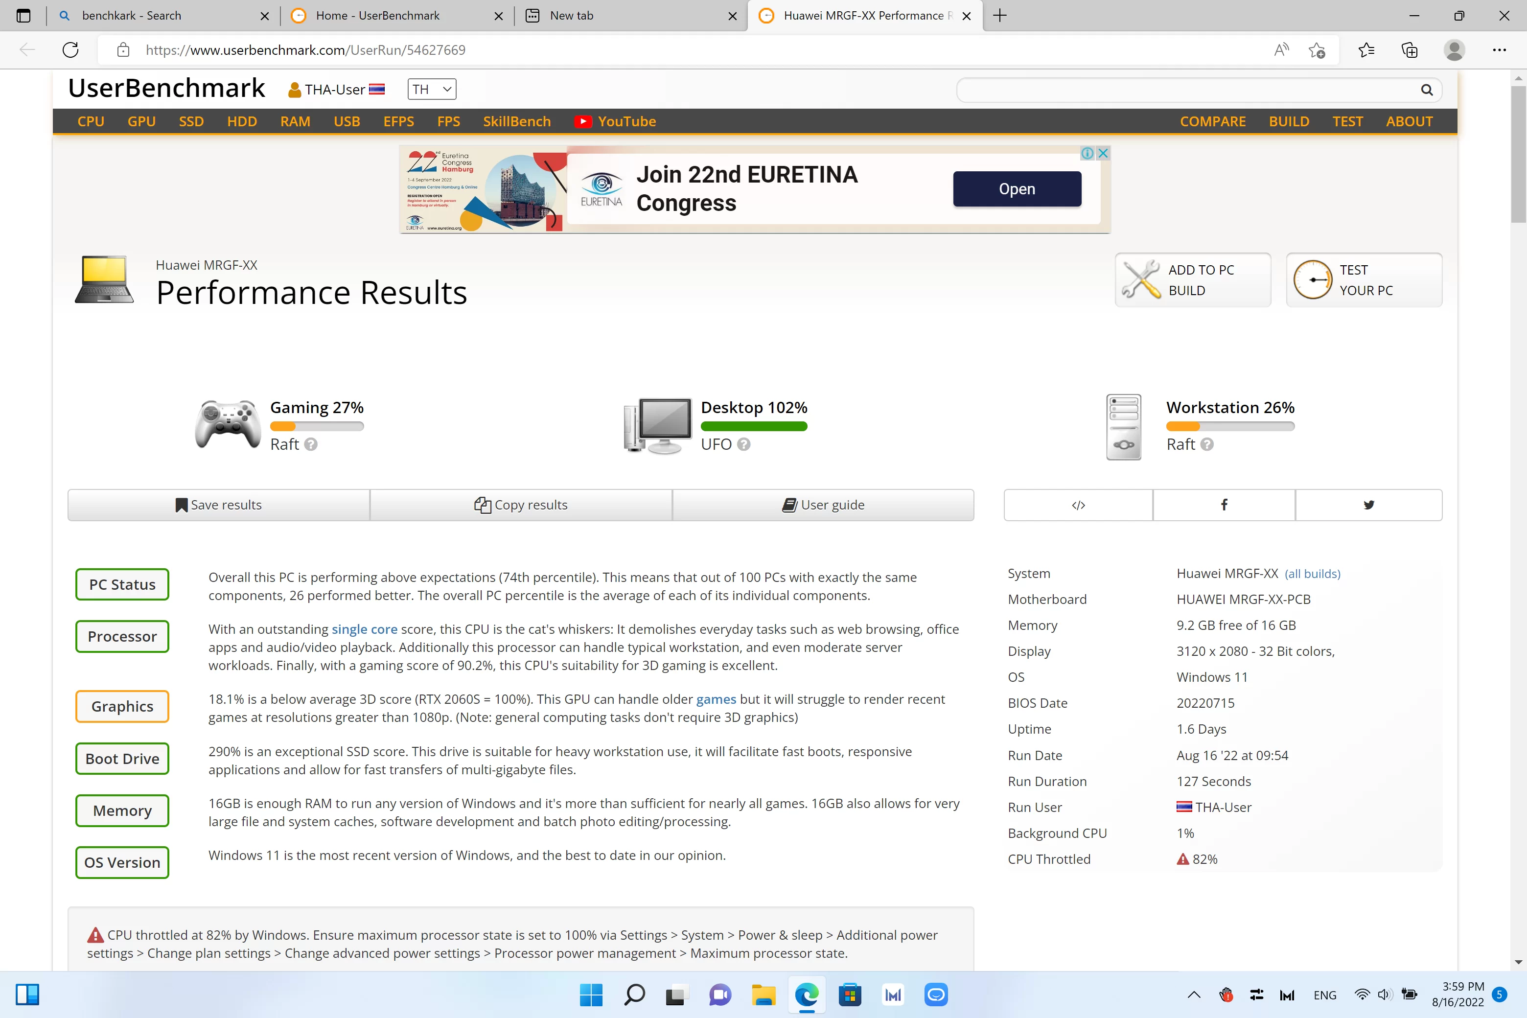Open taskbar Search icon

[x=634, y=995]
